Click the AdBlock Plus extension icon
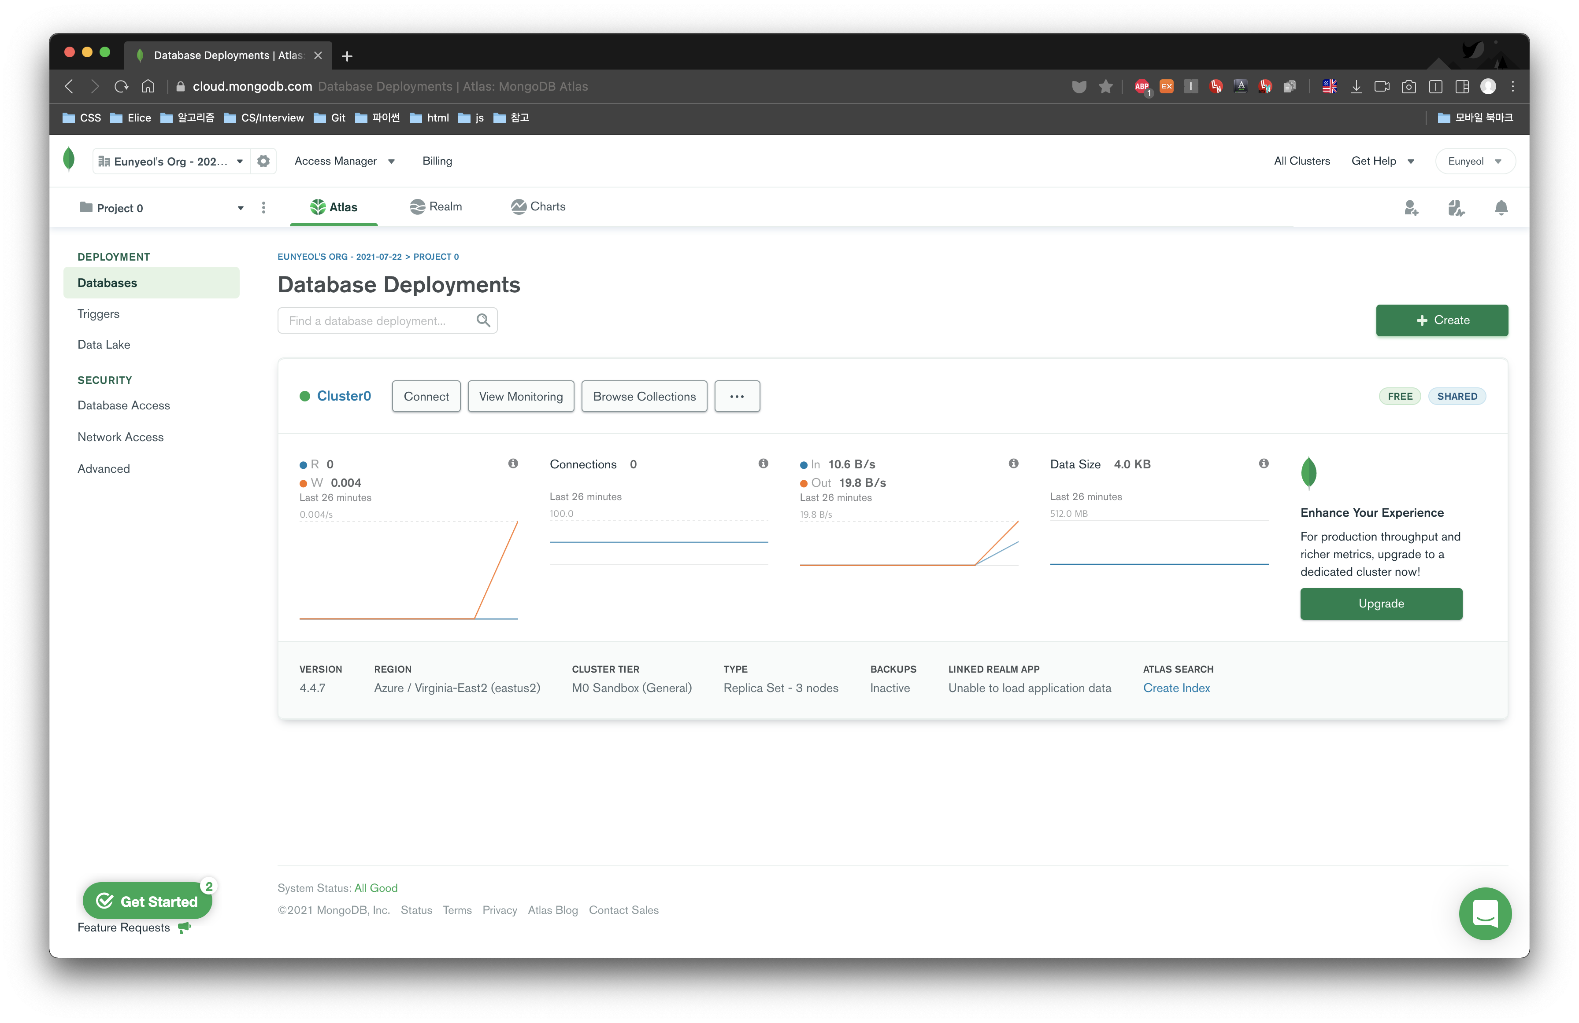Screen dimensions: 1579x1023 [x=1142, y=86]
